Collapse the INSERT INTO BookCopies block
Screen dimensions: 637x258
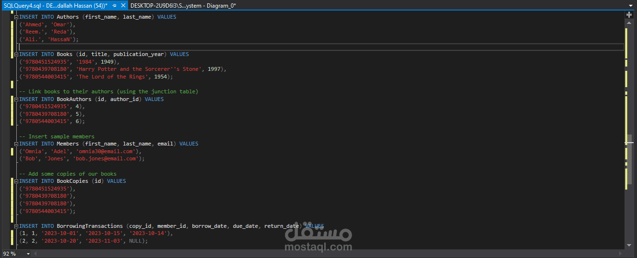tap(17, 181)
